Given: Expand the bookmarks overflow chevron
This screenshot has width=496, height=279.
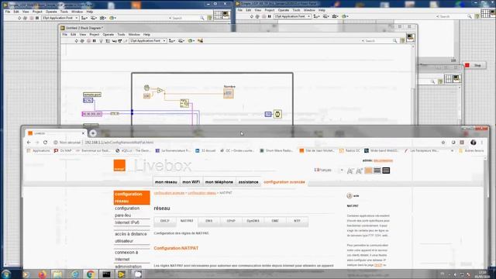Looking at the screenshot, I should point(452,151).
